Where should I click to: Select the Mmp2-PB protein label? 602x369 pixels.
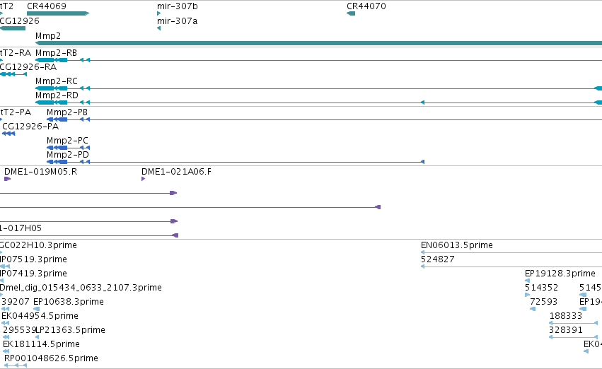point(67,112)
